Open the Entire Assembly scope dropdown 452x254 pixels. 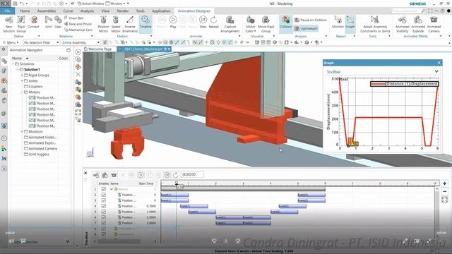click(x=81, y=42)
